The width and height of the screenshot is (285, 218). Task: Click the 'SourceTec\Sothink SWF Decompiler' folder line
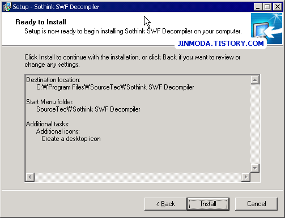[88, 109]
